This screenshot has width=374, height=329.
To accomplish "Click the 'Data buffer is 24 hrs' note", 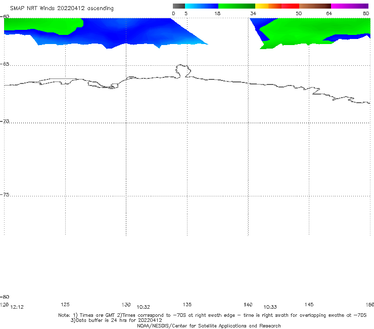I will tap(116, 320).
